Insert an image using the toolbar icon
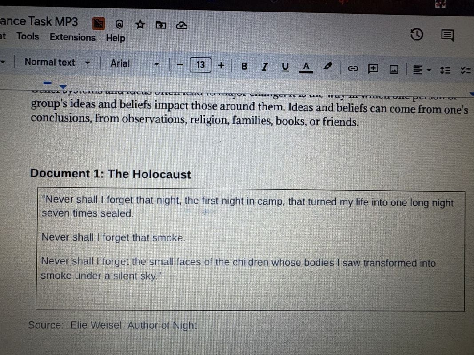The image size is (474, 355). [x=394, y=69]
